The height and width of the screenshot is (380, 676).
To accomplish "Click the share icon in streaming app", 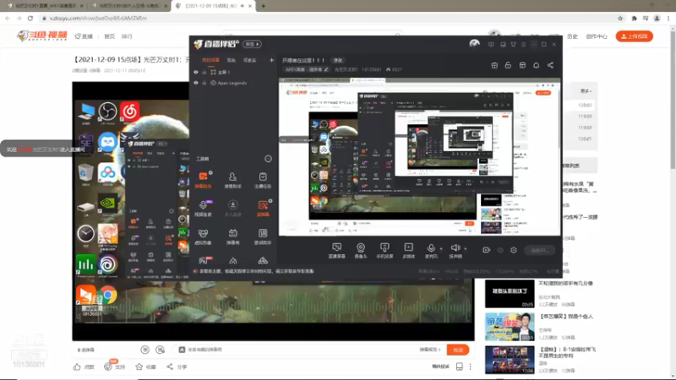I will point(551,65).
